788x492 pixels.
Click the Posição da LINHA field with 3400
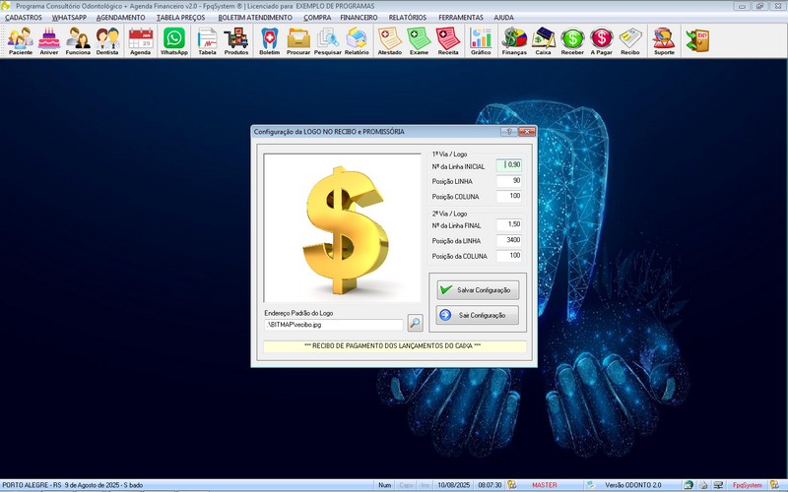pos(508,240)
